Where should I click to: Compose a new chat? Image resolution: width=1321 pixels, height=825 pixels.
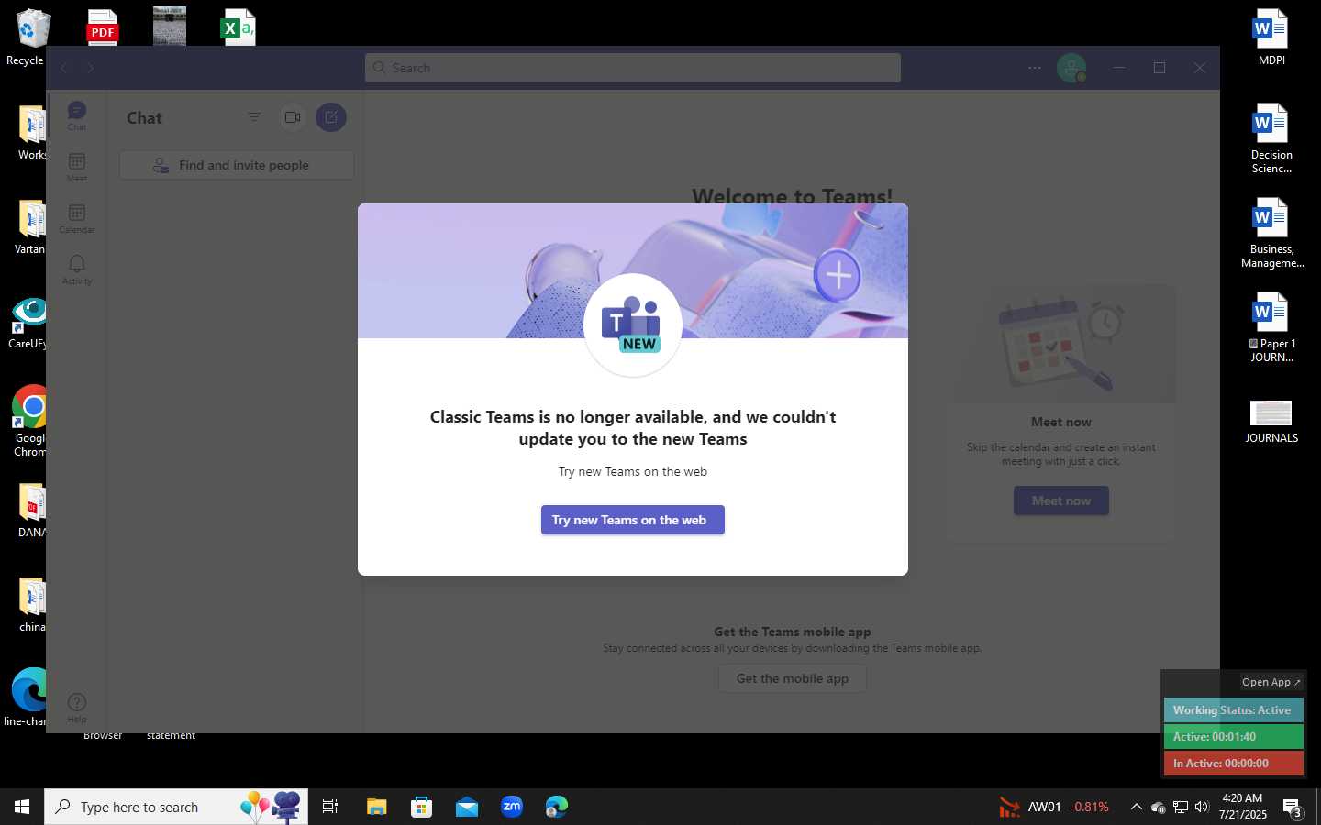(331, 117)
